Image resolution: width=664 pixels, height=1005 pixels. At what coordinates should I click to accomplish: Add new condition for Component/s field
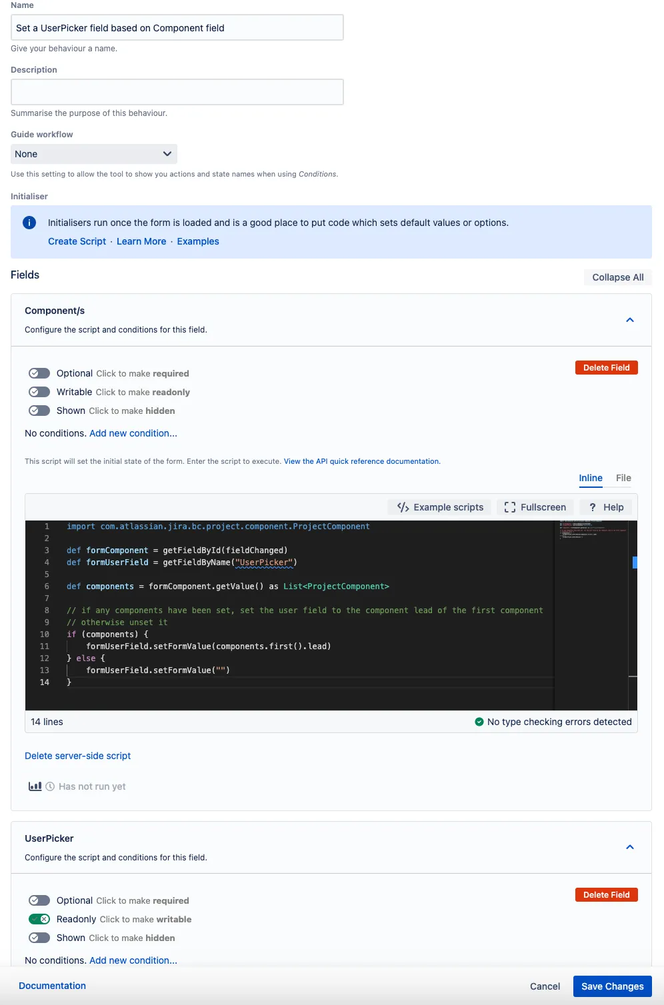pyautogui.click(x=133, y=433)
